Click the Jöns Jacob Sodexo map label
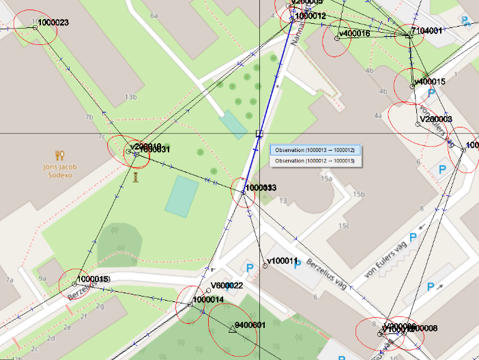The height and width of the screenshot is (360, 479). (59, 171)
